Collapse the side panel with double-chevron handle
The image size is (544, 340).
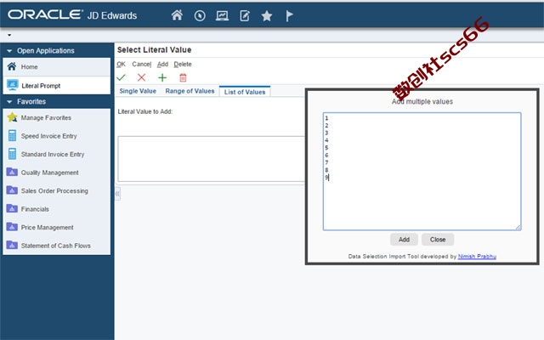coord(117,194)
